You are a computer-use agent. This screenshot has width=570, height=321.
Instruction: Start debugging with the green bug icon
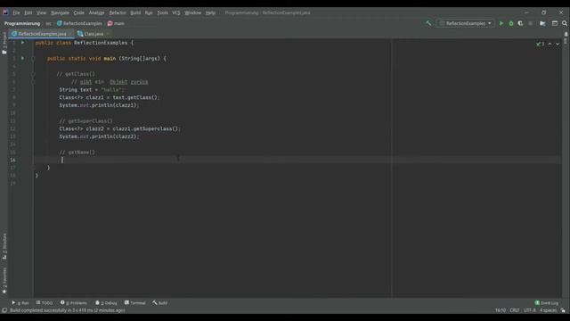click(x=511, y=23)
